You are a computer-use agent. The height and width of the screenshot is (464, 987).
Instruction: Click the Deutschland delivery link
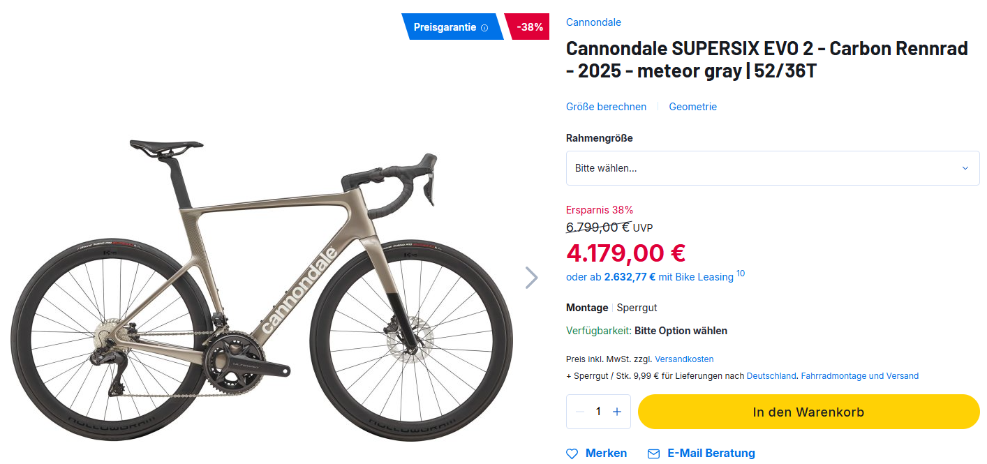(x=771, y=376)
